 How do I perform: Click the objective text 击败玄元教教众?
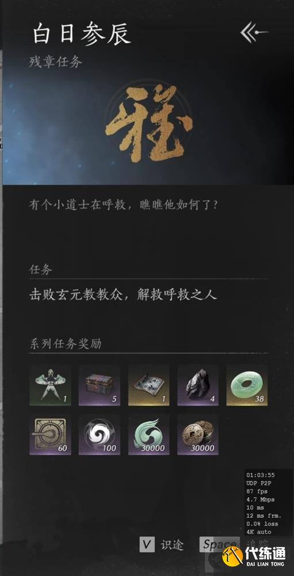point(75,295)
